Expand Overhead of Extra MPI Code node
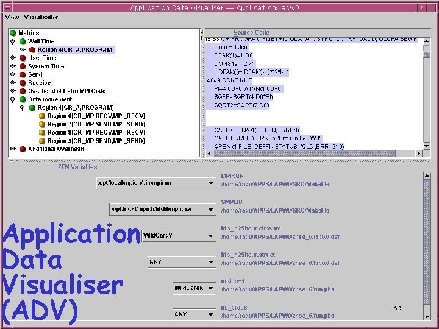 13,91
